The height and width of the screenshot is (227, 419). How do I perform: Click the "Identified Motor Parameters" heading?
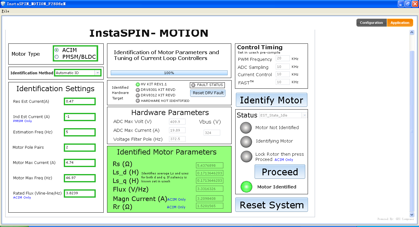[x=167, y=152]
